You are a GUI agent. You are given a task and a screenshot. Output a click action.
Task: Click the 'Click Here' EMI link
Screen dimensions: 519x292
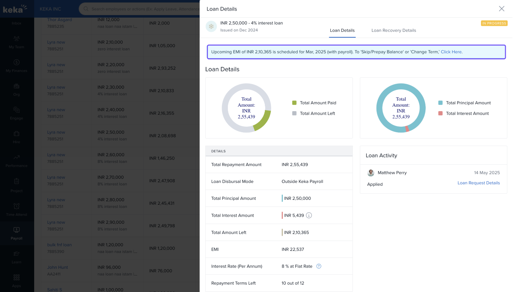pyautogui.click(x=451, y=52)
